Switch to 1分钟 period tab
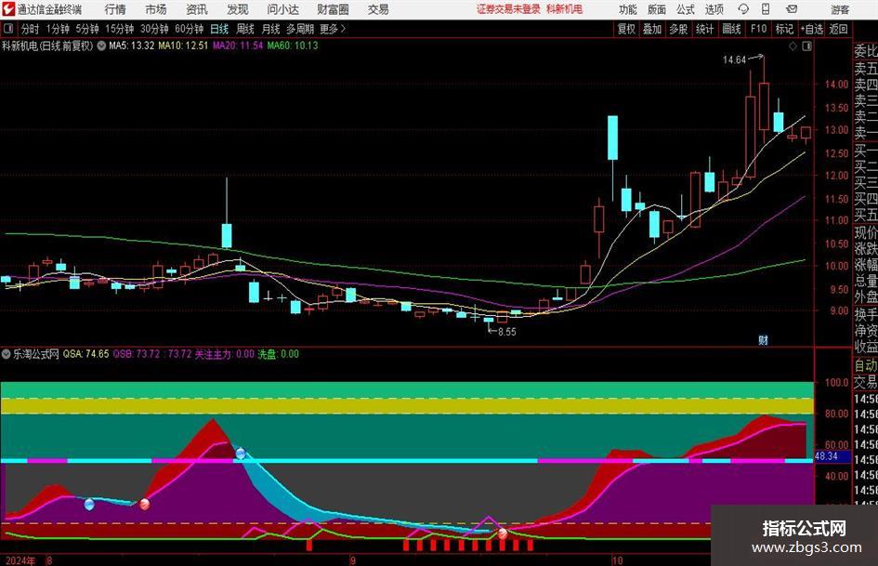The height and width of the screenshot is (566, 878). tap(58, 29)
